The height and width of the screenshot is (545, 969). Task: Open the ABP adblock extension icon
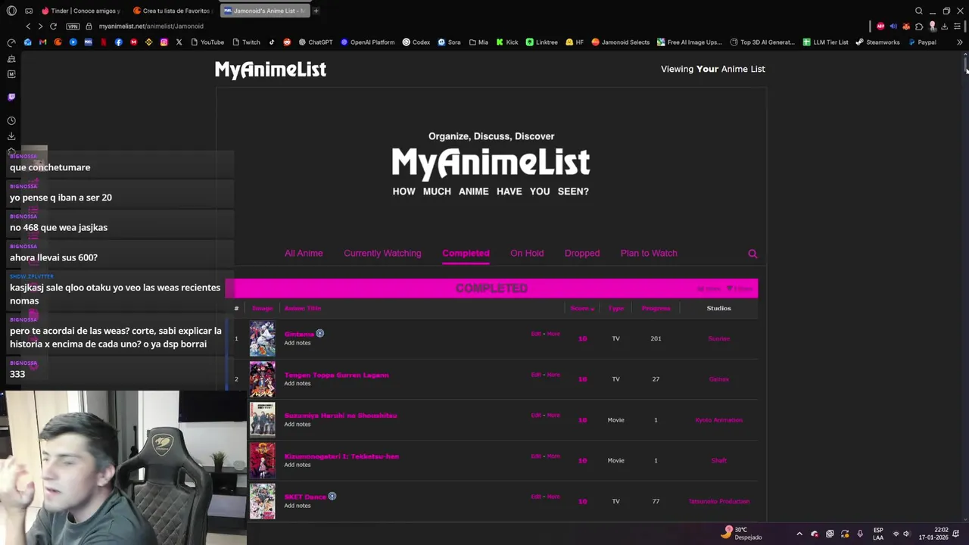pyautogui.click(x=882, y=26)
